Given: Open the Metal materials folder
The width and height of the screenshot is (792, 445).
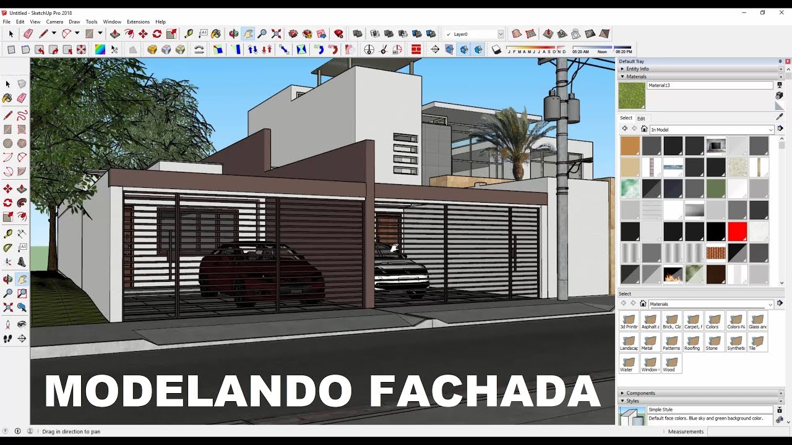Looking at the screenshot, I should coord(650,343).
